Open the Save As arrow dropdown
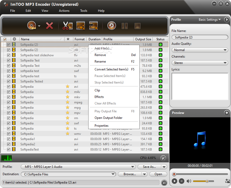 click(x=164, y=167)
